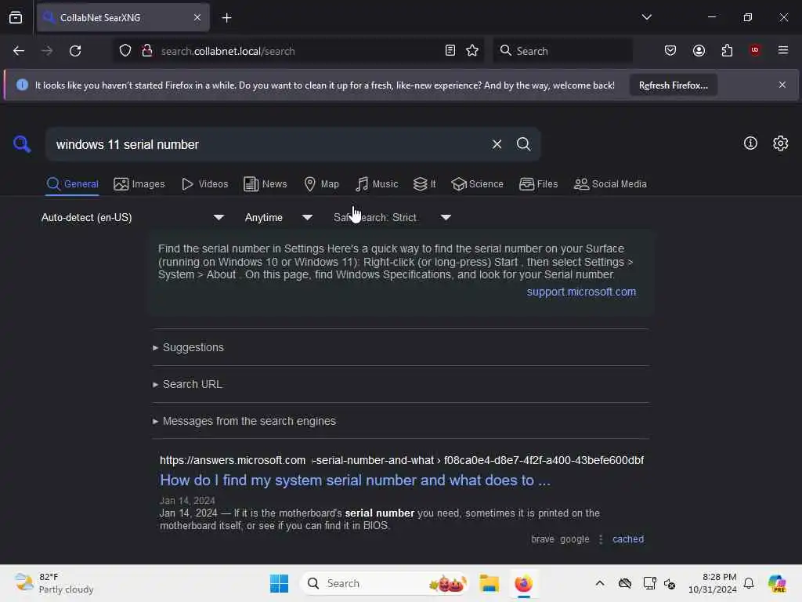The image size is (802, 602).
Task: Switch to the News tab
Action: pos(265,184)
